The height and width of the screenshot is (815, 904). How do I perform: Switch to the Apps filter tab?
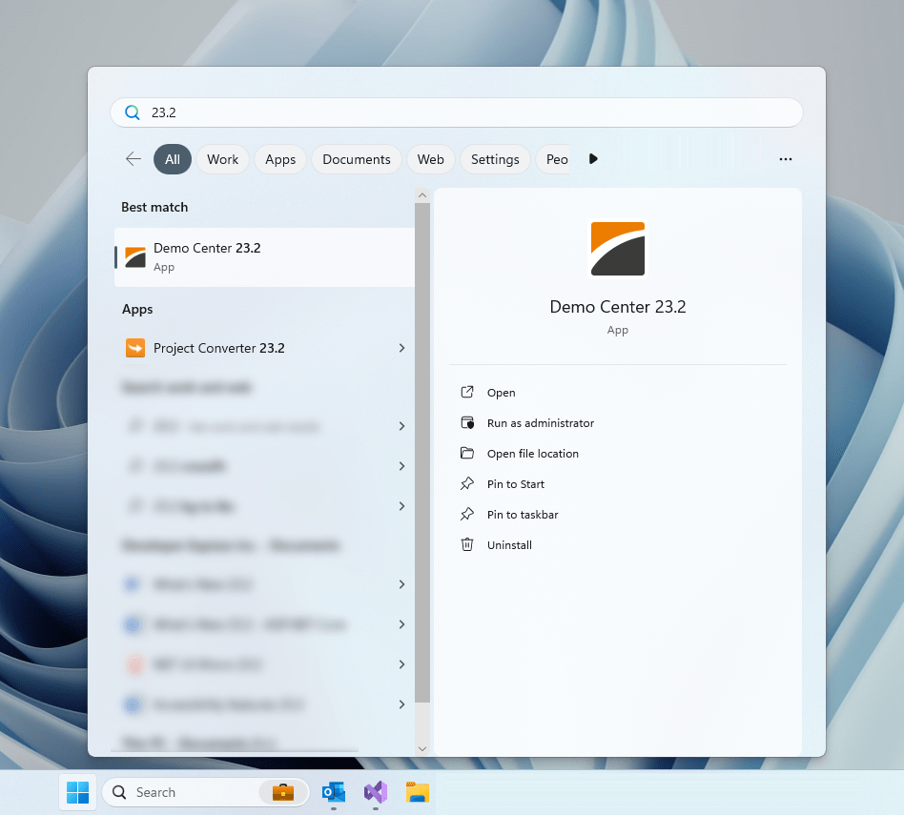click(x=279, y=159)
